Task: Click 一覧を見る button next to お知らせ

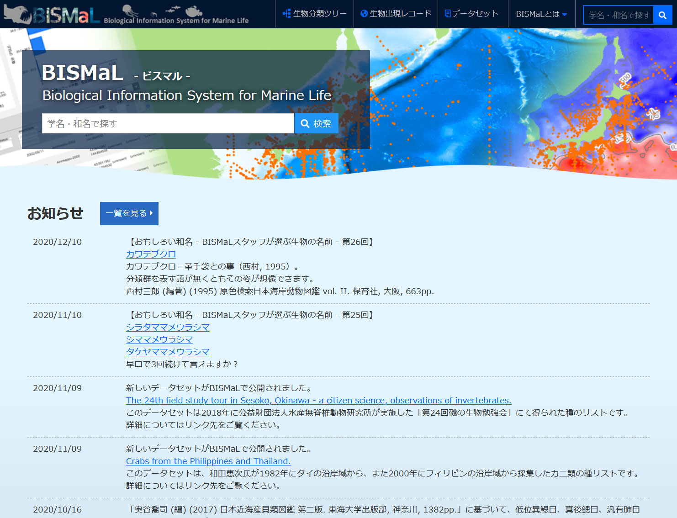Action: point(129,213)
